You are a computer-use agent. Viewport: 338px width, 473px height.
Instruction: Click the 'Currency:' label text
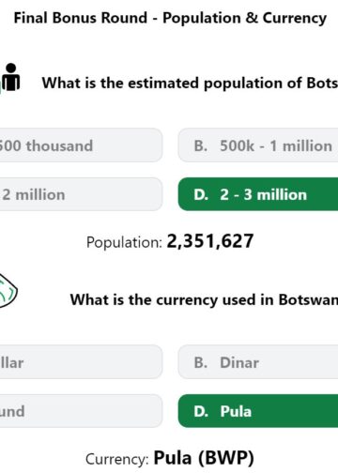[x=117, y=460]
